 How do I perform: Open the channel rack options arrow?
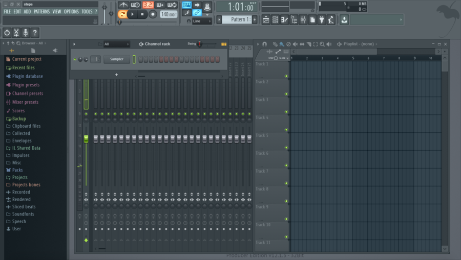pos(74,44)
